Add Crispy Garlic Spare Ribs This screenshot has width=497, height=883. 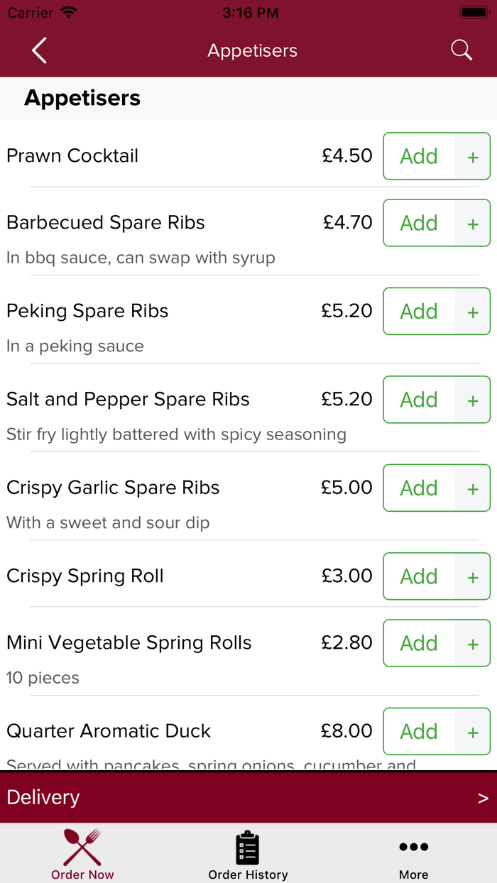(x=419, y=488)
